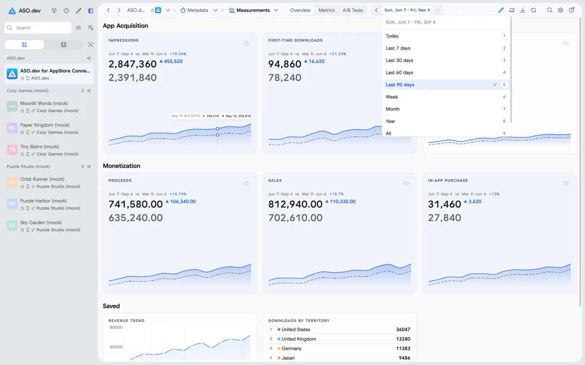585x365 pixels.
Task: Toggle visibility of the Proceeds card
Action: pyautogui.click(x=246, y=183)
